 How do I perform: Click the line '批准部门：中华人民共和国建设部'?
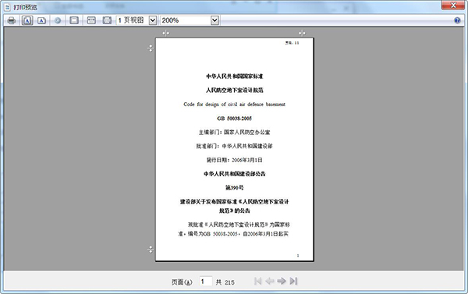[x=234, y=146]
